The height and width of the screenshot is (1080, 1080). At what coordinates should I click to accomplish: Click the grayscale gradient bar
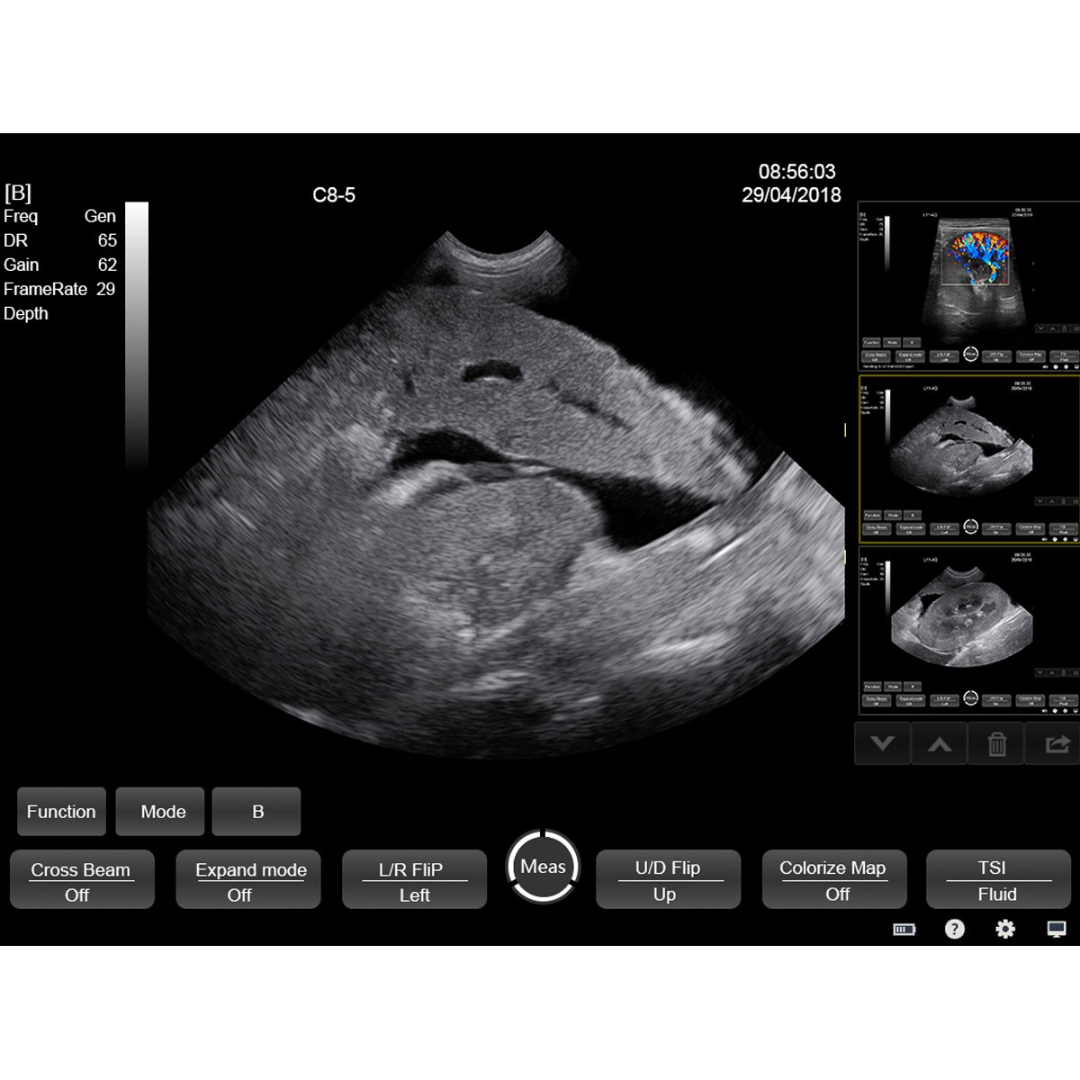(137, 333)
